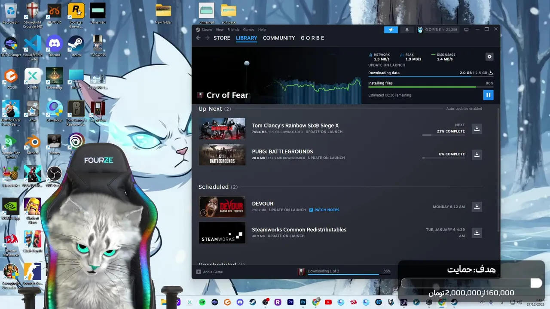Select Stronghold Crusader HD desktop icon
Screen dimensions: 550x309
[x=33, y=15]
